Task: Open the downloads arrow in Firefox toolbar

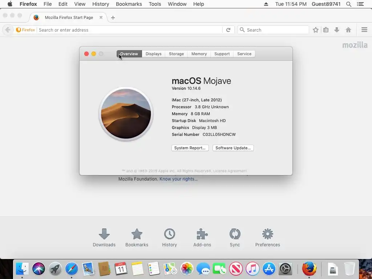Action: pyautogui.click(x=337, y=30)
